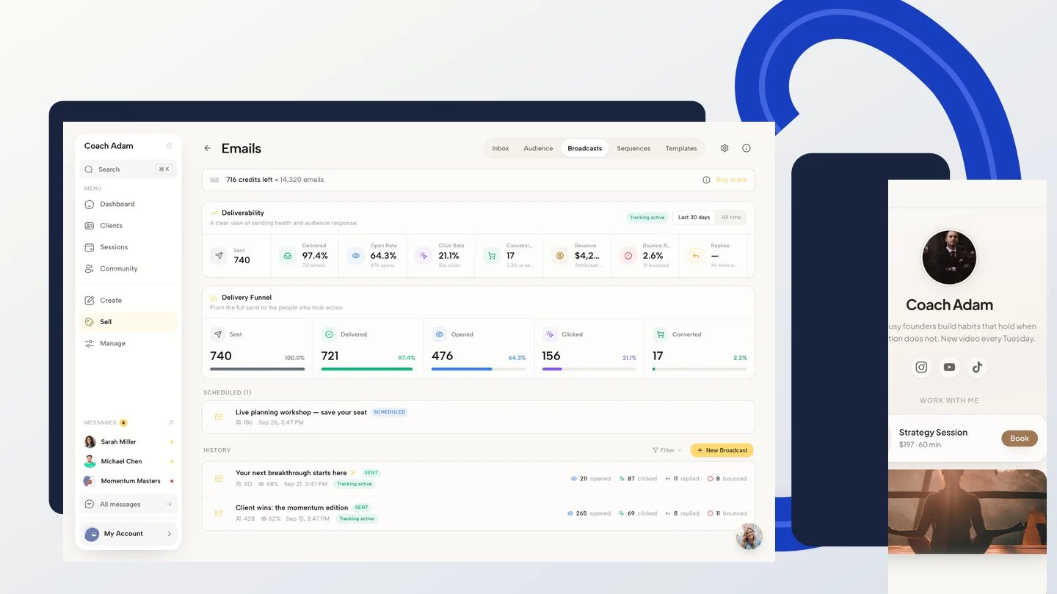Viewport: 1057px width, 594px height.
Task: Click Coach Adam's profile photo
Action: pyautogui.click(x=949, y=257)
